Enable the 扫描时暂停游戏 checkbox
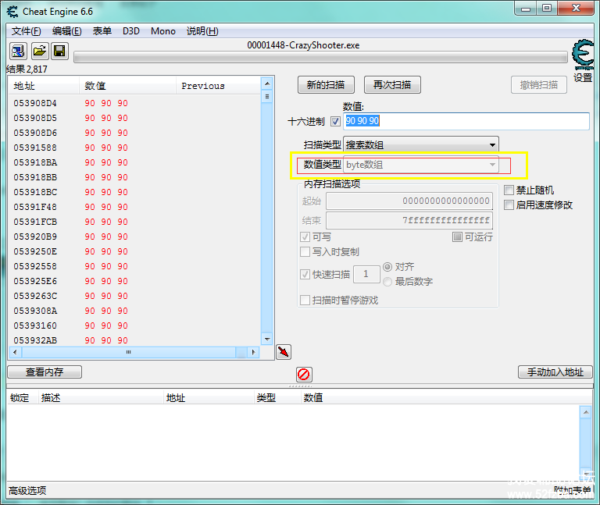Screen dimensions: 600x505 point(305,300)
